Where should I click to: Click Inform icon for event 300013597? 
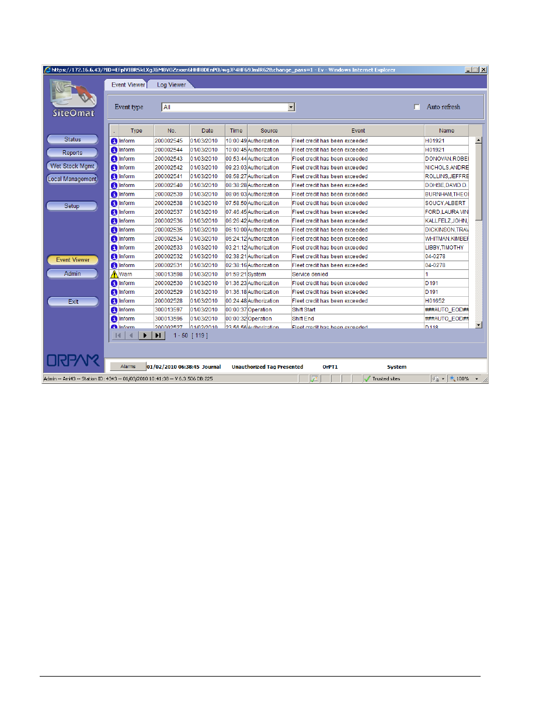[x=114, y=310]
